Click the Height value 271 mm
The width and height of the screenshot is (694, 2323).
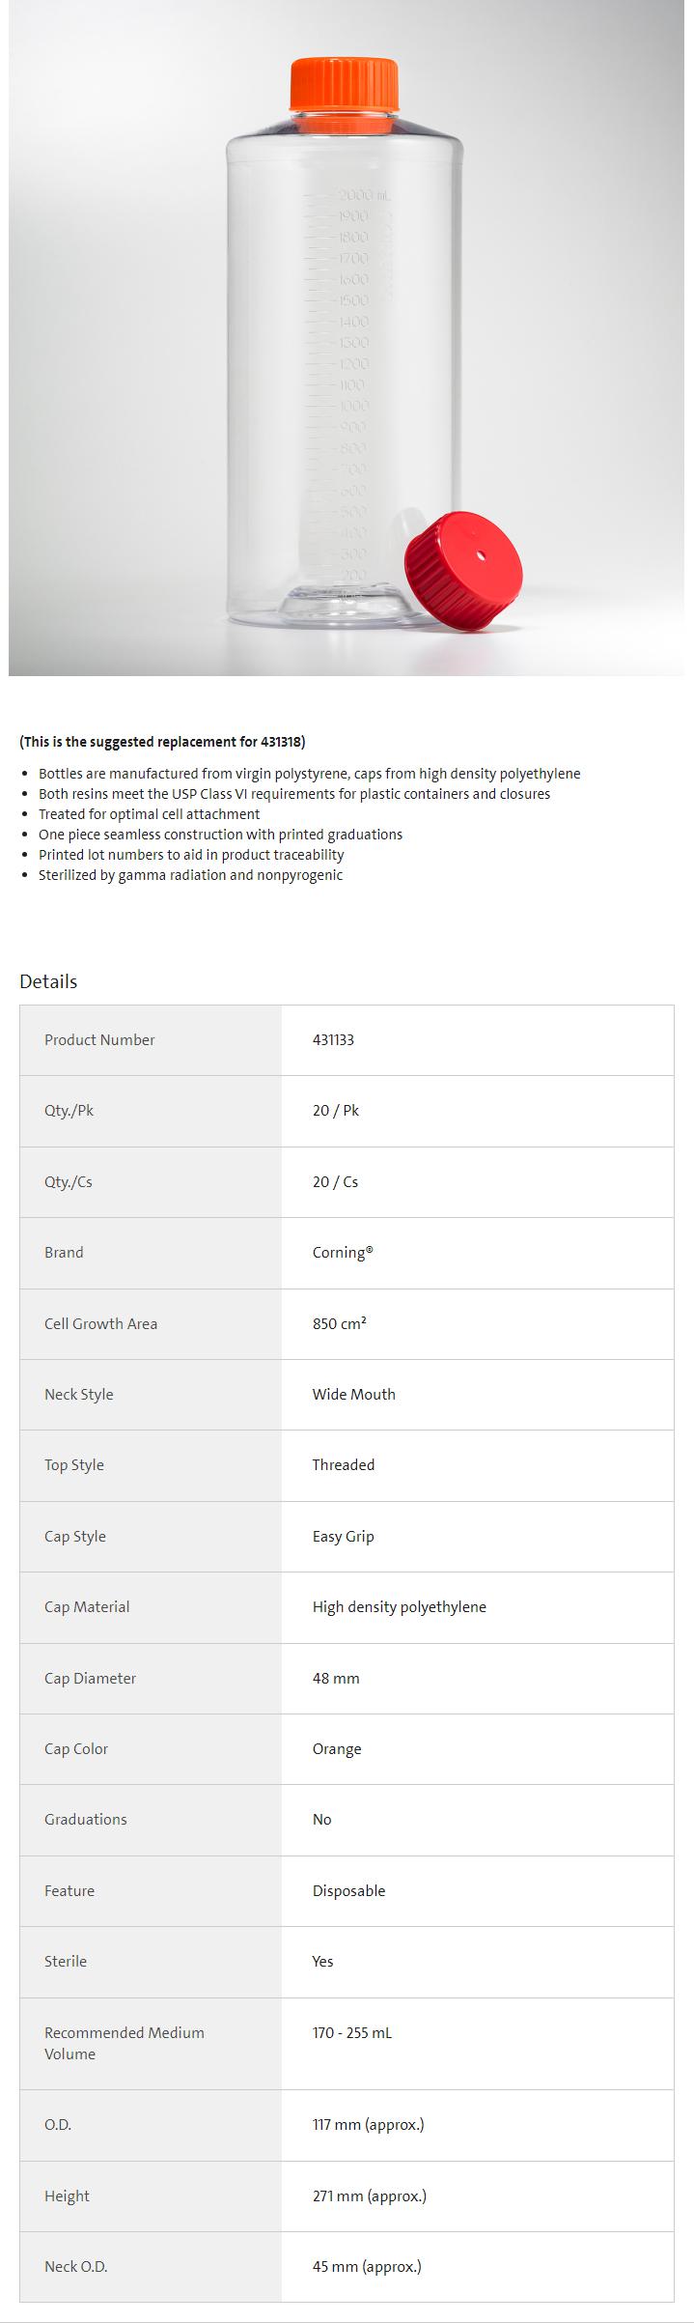point(369,2196)
